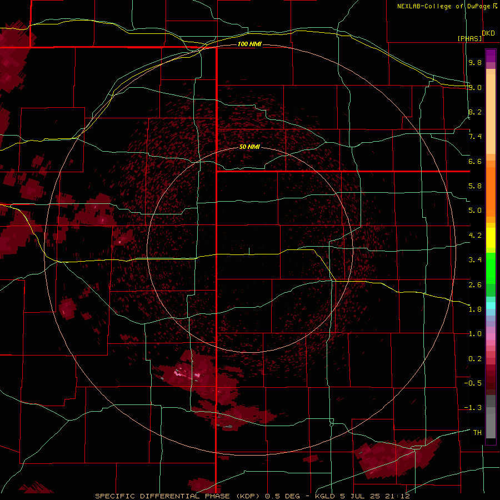Image resolution: width=500 pixels, height=500 pixels.
Task: Click the 9.8 scale value
Action: tap(475, 62)
